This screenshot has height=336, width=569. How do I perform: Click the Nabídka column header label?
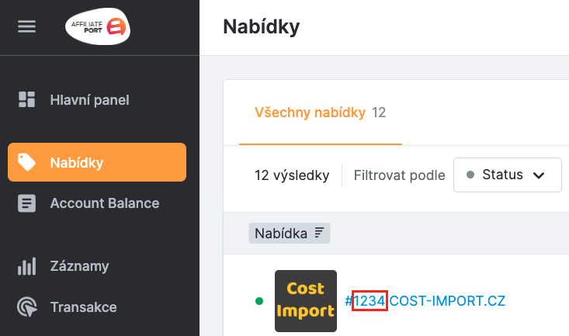coord(280,233)
